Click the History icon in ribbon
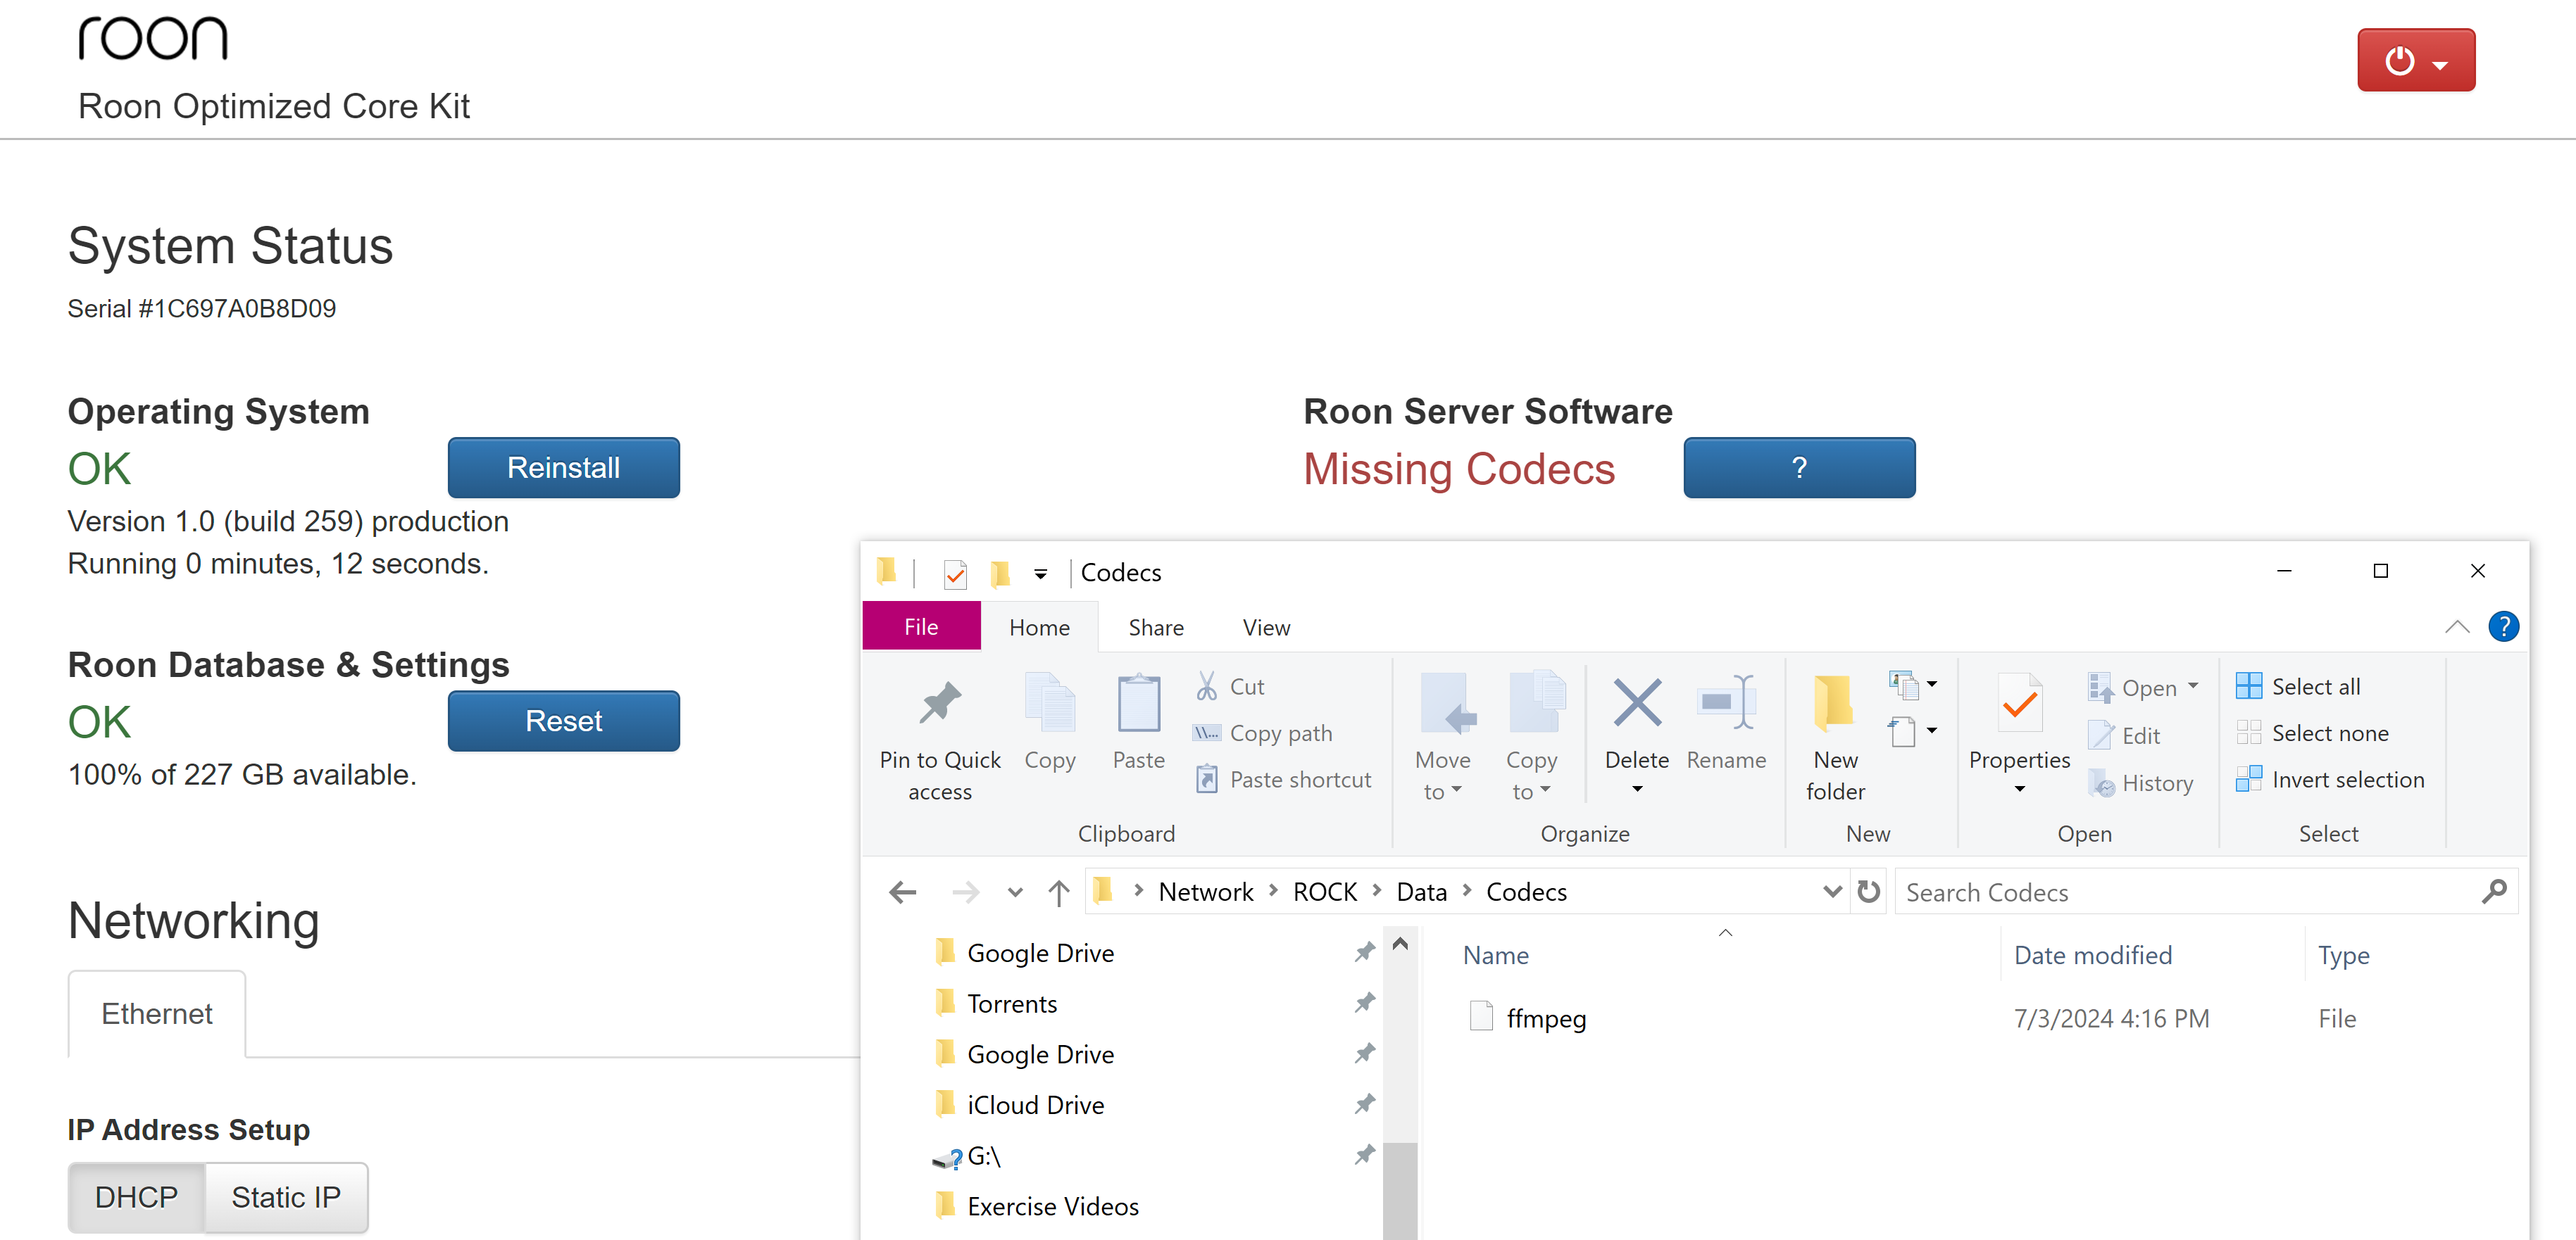The image size is (2576, 1240). [x=2100, y=783]
